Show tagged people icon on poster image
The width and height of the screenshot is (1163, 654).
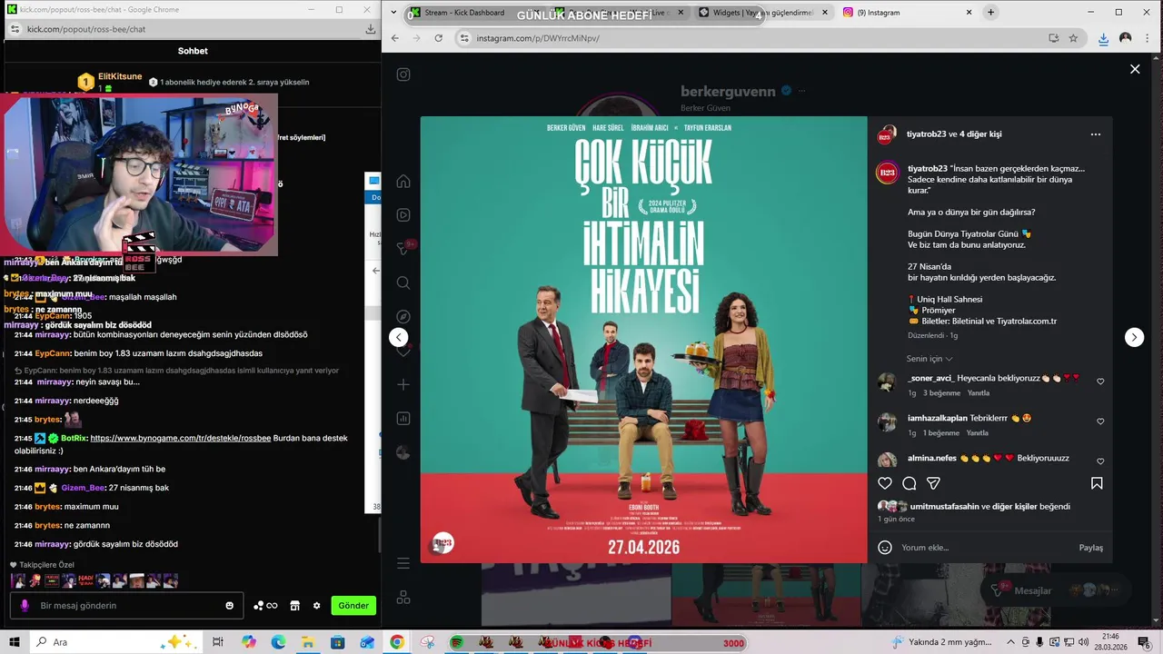(x=437, y=545)
